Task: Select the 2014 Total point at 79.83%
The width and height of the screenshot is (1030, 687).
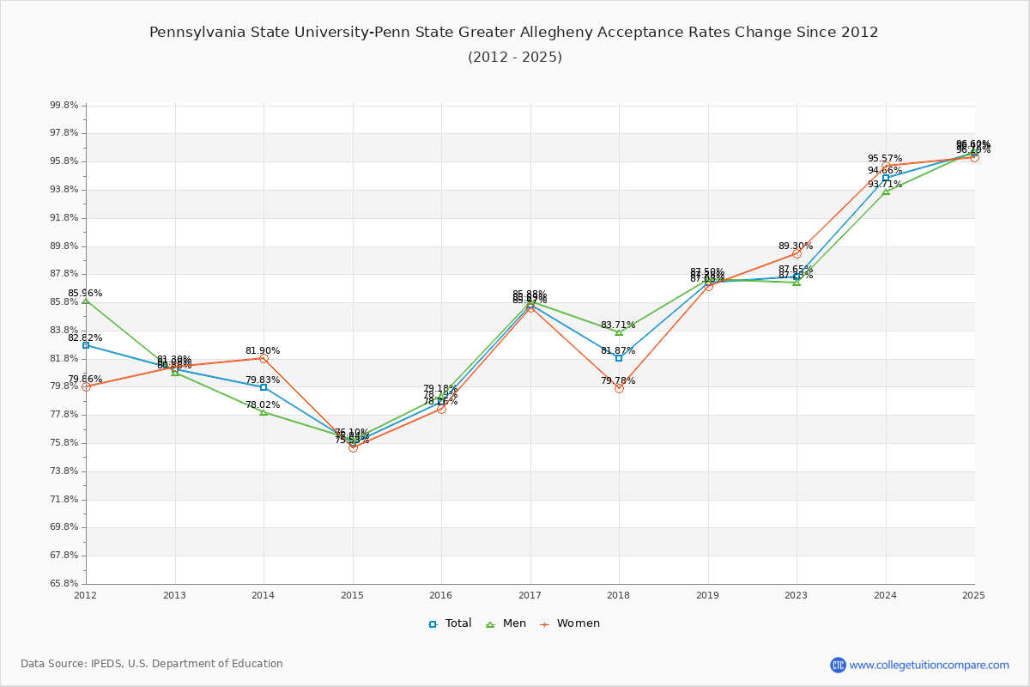Action: pyautogui.click(x=264, y=387)
